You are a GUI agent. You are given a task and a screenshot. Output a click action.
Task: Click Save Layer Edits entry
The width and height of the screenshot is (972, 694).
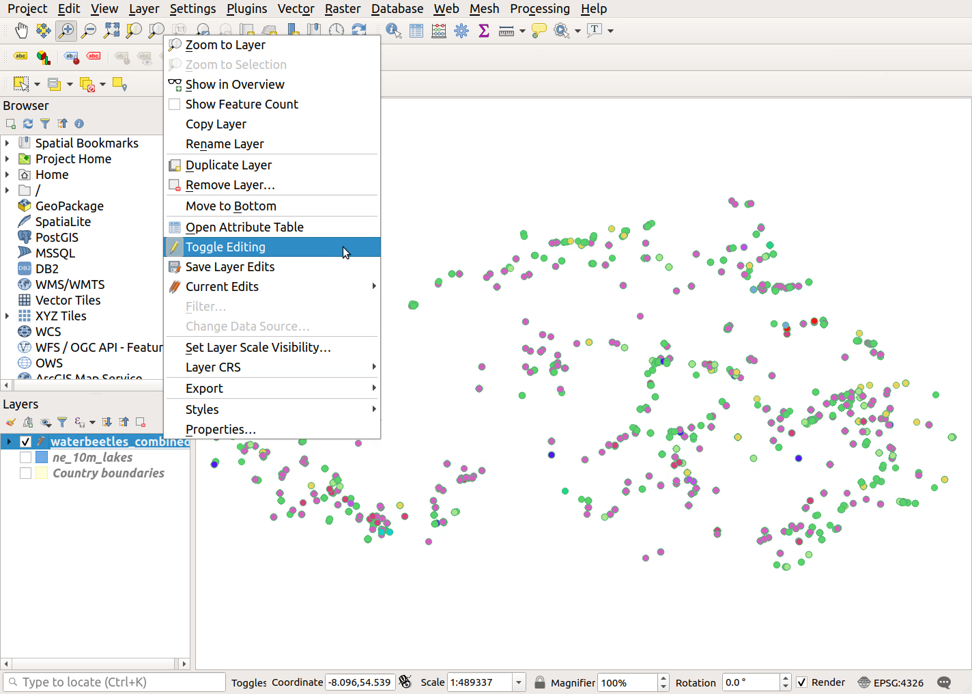point(272,266)
